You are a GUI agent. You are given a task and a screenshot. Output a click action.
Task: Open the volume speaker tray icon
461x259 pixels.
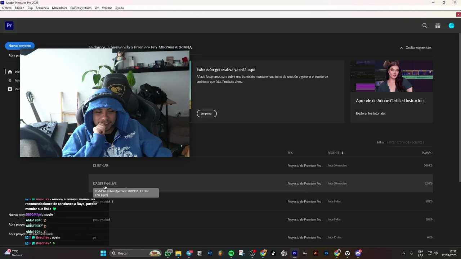pyautogui.click(x=436, y=253)
